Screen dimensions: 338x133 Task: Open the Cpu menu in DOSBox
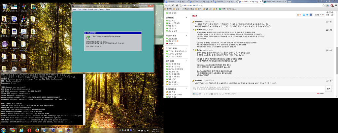[x=80, y=10]
